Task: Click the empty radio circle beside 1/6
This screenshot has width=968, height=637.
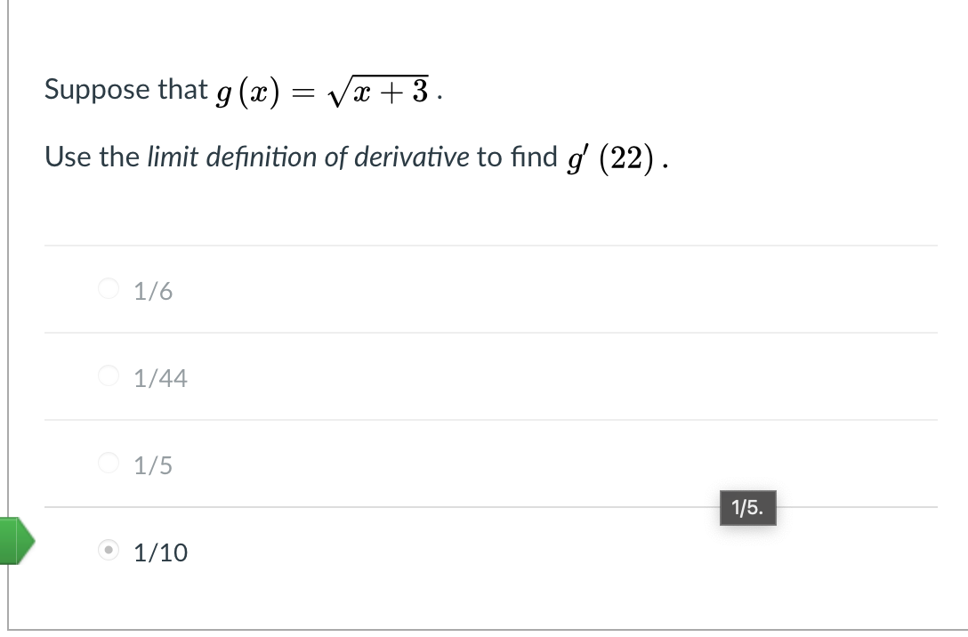Action: click(x=109, y=288)
